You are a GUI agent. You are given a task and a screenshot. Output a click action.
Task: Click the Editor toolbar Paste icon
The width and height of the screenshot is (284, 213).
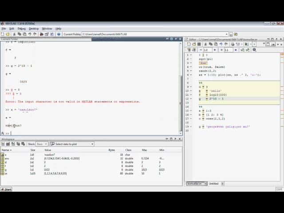(216, 44)
